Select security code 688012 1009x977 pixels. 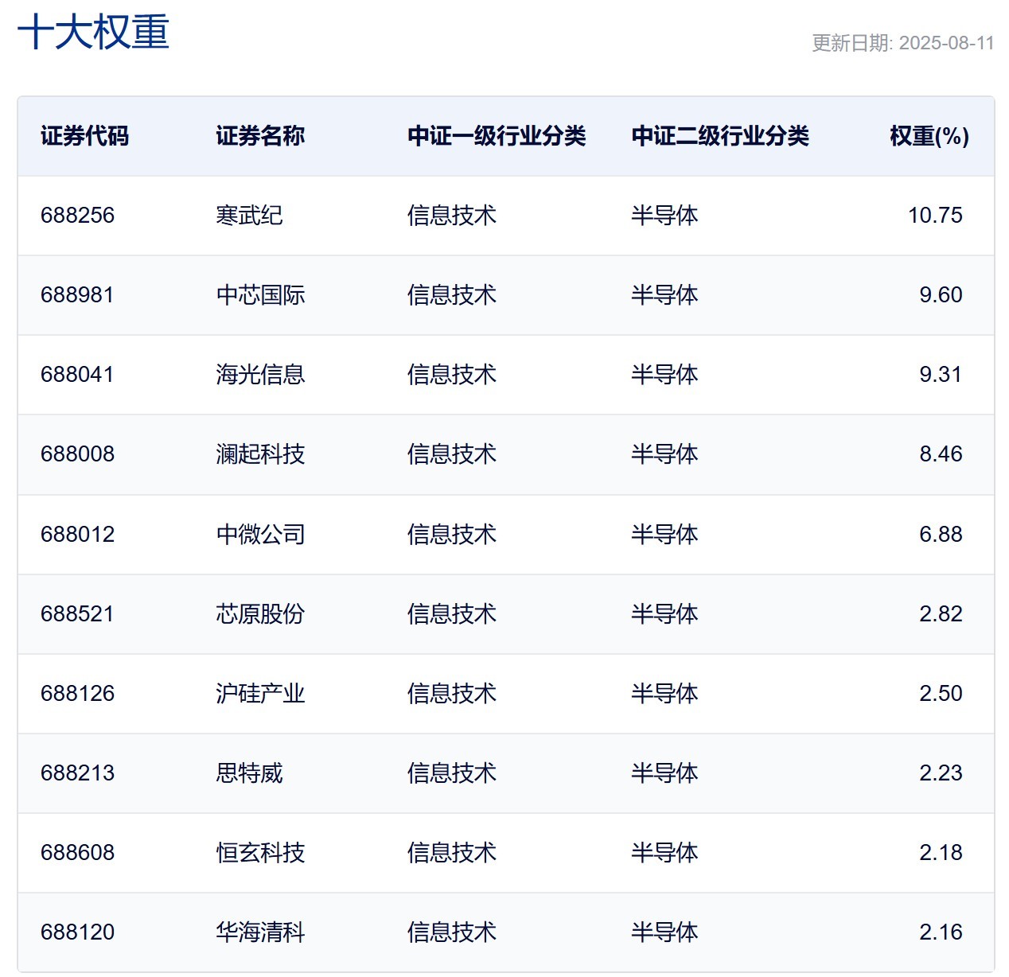(77, 534)
